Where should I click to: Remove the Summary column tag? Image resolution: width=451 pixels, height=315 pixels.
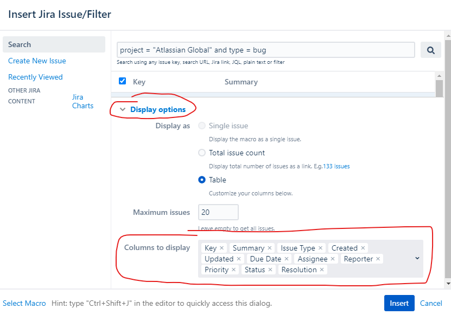point(270,248)
